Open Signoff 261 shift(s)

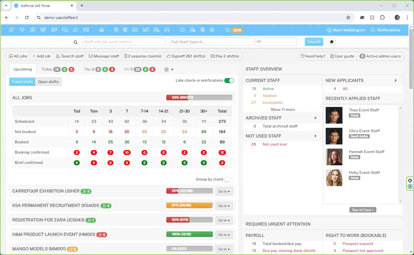click(186, 56)
